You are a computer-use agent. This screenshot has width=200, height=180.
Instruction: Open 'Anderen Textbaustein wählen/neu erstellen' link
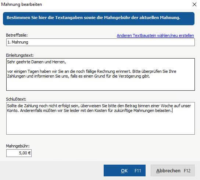tap(156, 35)
